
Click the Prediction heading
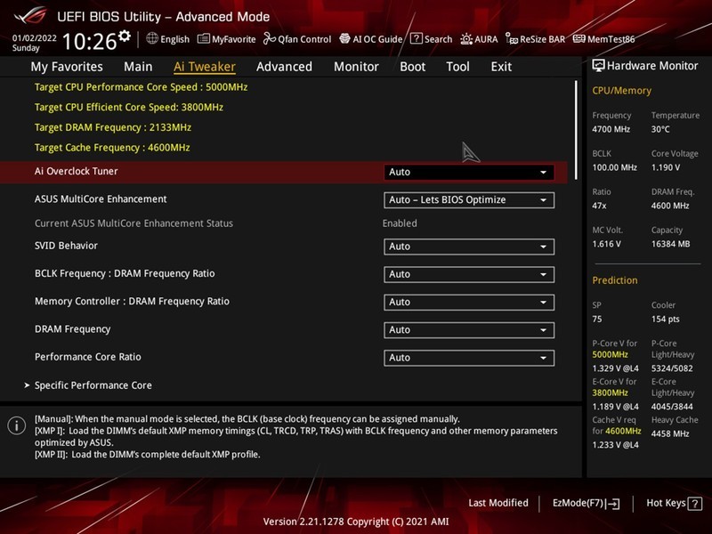click(x=615, y=280)
